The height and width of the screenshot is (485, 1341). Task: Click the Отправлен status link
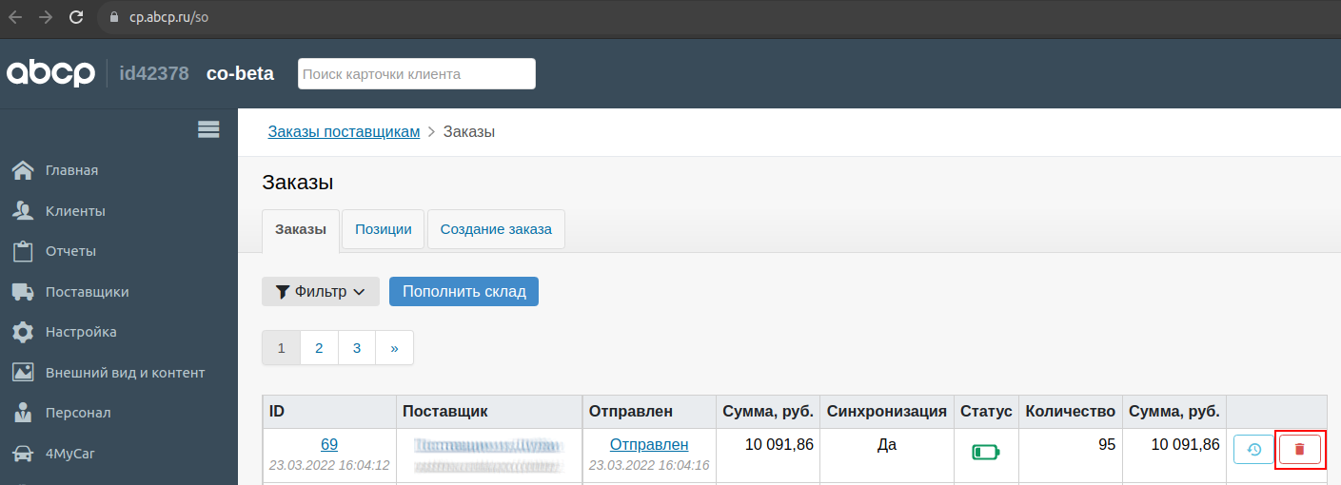click(x=648, y=444)
